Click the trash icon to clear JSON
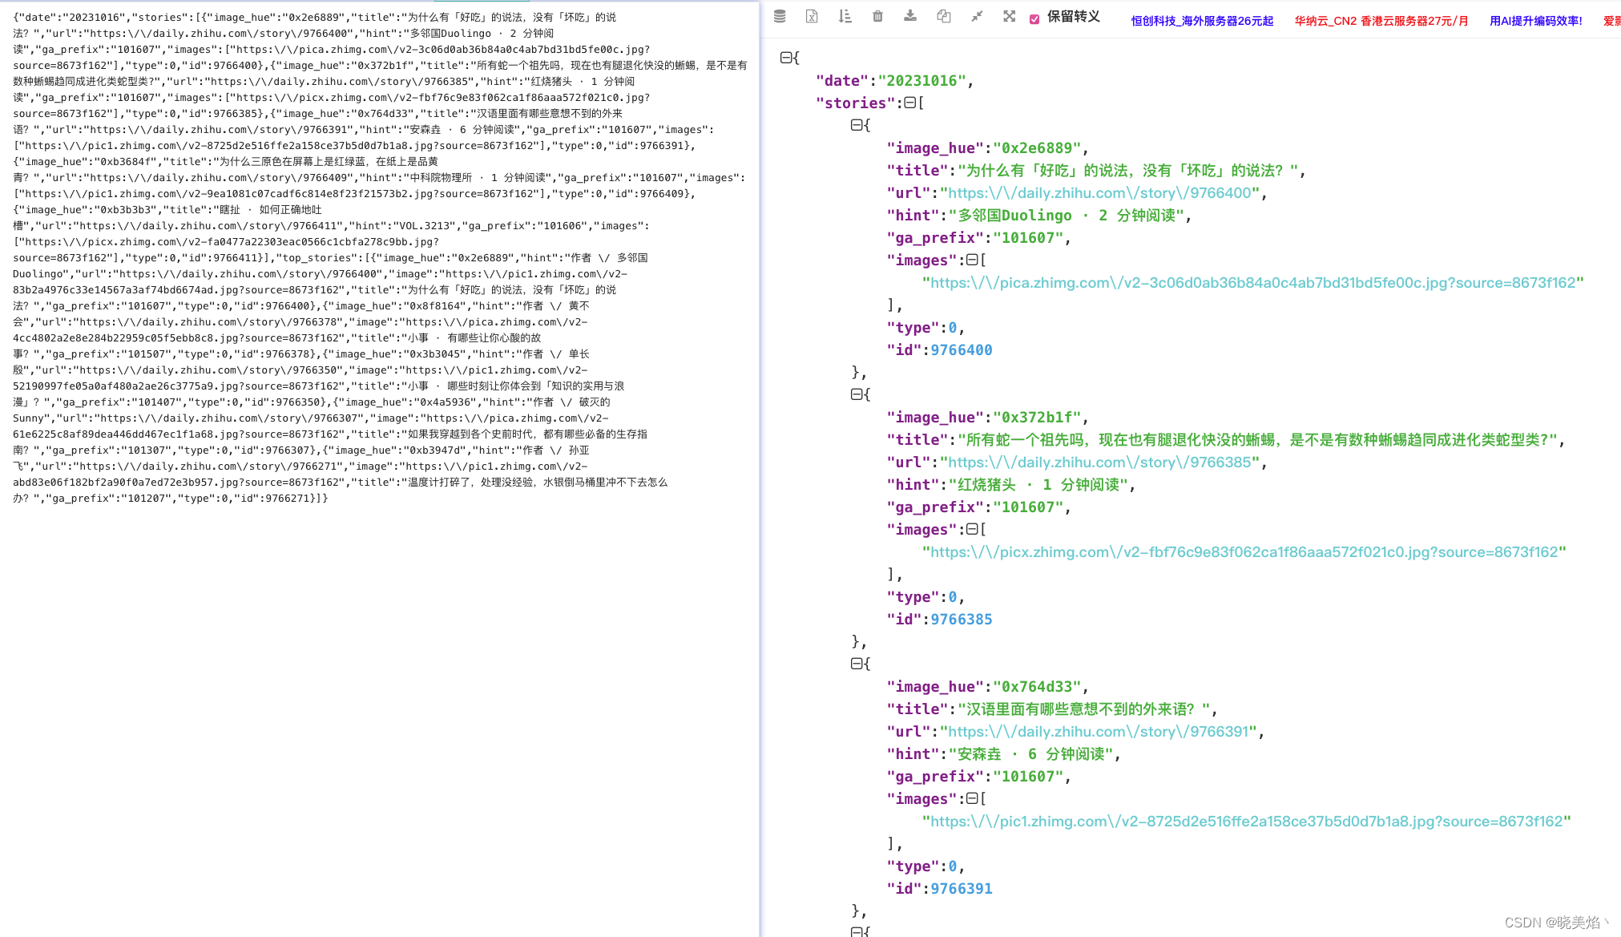 (877, 16)
